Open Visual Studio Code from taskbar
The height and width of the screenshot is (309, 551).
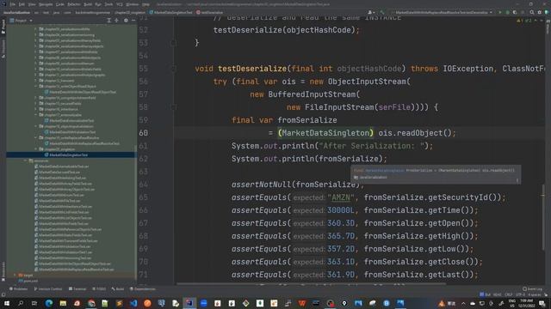[133, 303]
